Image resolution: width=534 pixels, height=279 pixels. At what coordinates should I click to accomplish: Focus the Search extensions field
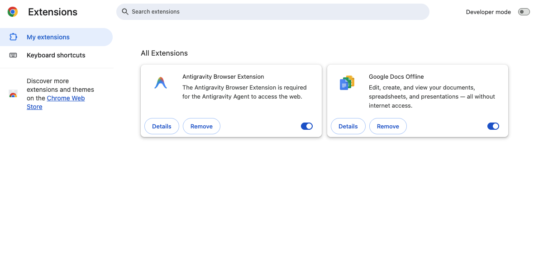[x=272, y=12]
